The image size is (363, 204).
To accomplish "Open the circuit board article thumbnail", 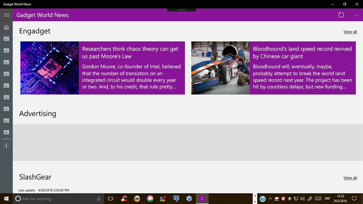I will [50, 68].
